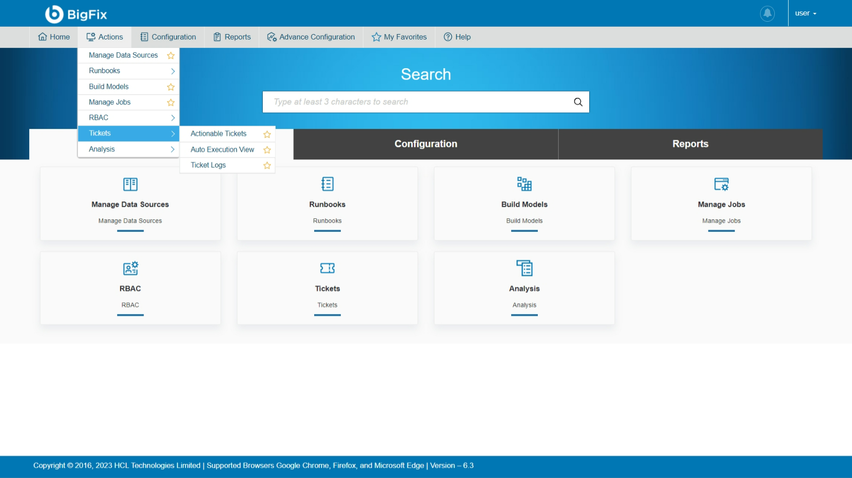This screenshot has width=852, height=478.
Task: Open the Configuration menu in the navbar
Action: (x=168, y=37)
